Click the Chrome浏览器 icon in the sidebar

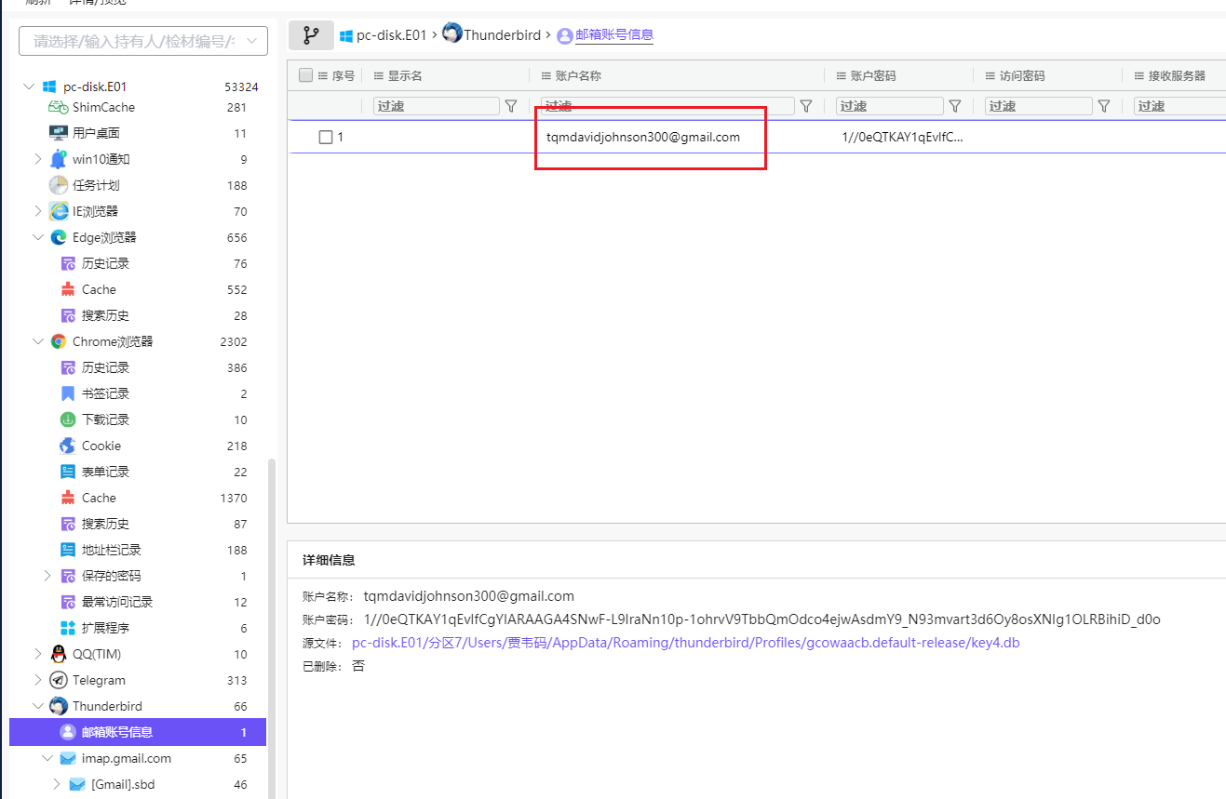pyautogui.click(x=59, y=341)
